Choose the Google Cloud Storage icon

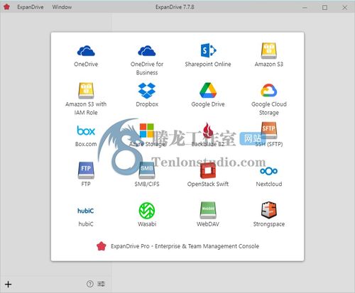pyautogui.click(x=269, y=90)
